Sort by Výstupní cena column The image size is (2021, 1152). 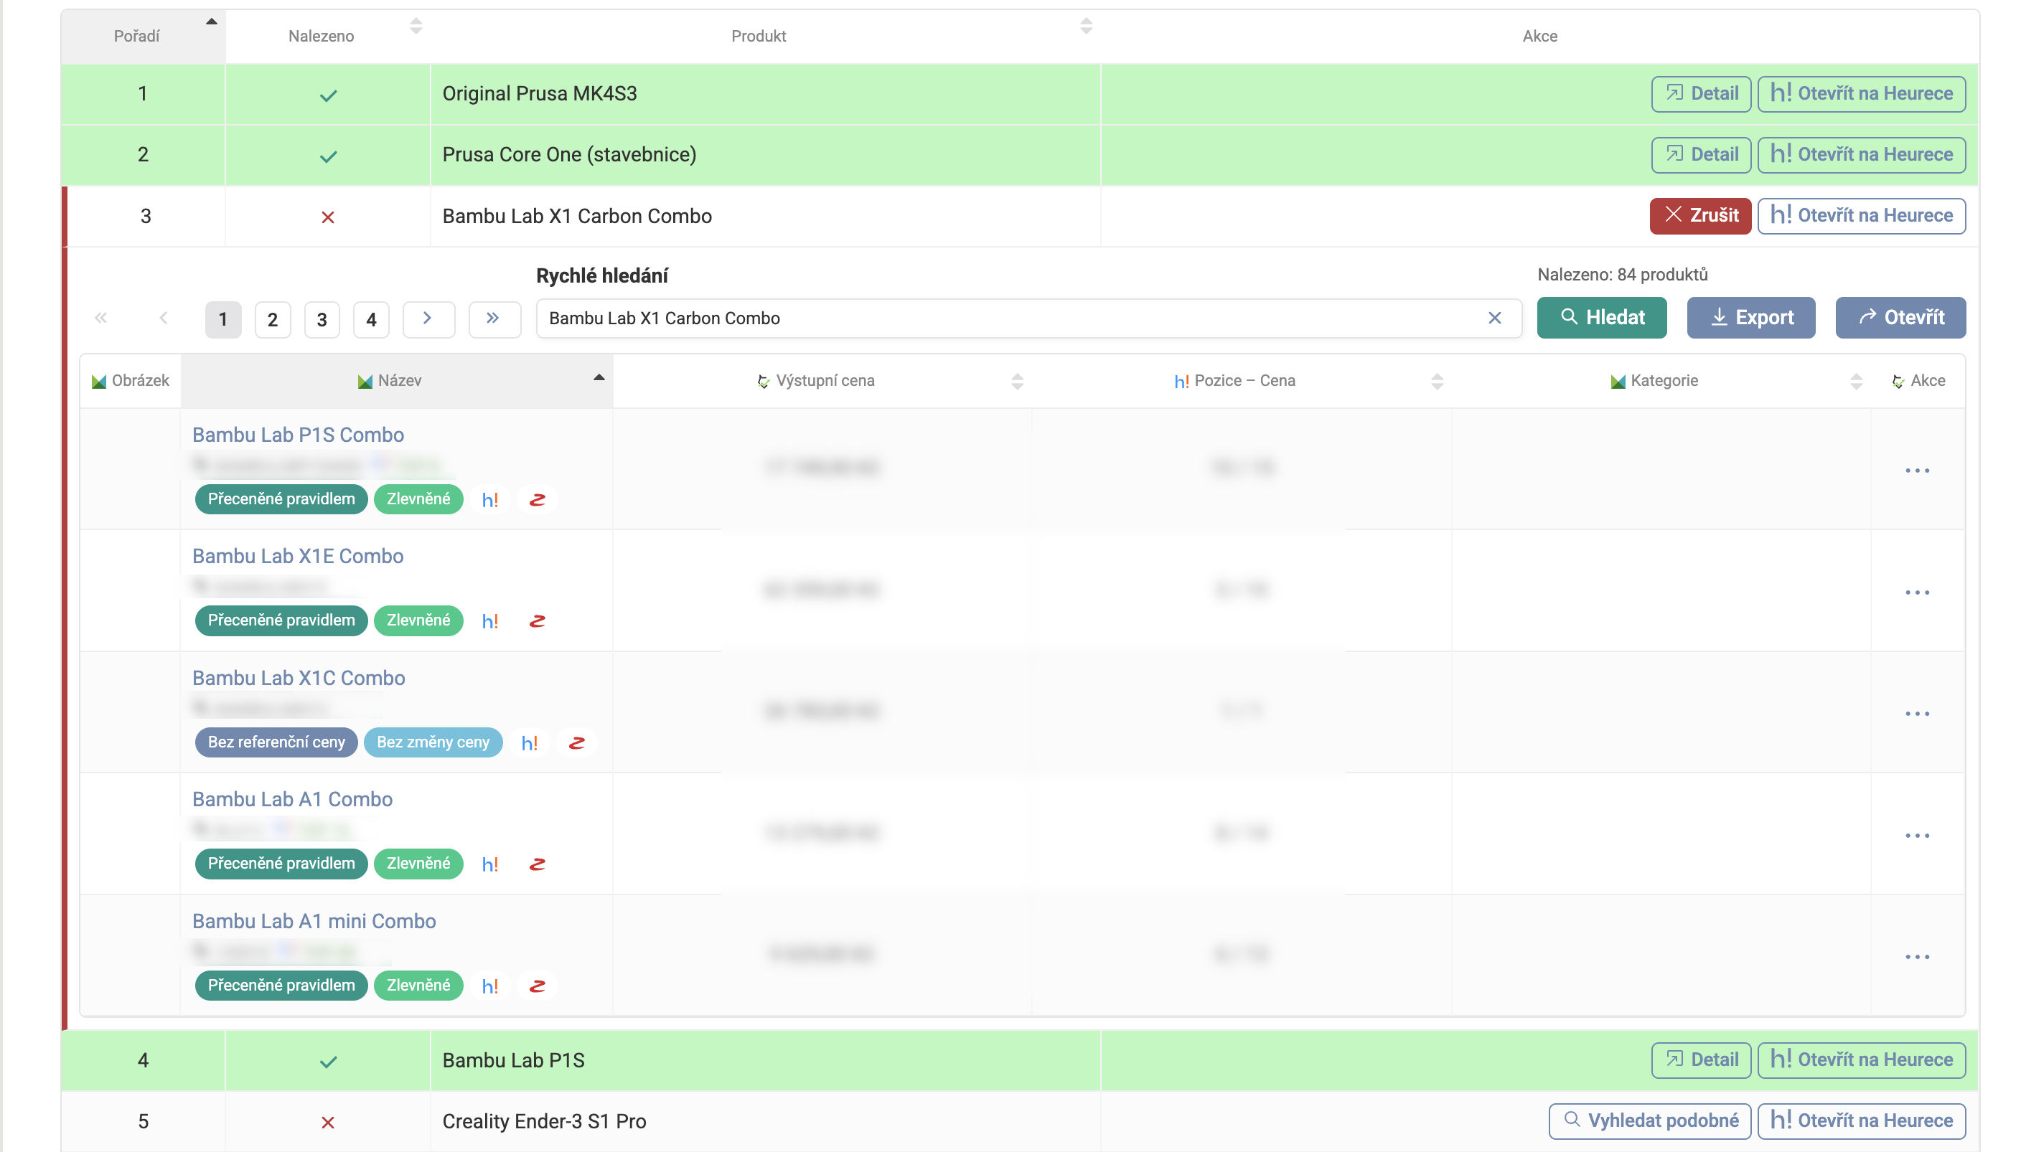click(x=1017, y=382)
